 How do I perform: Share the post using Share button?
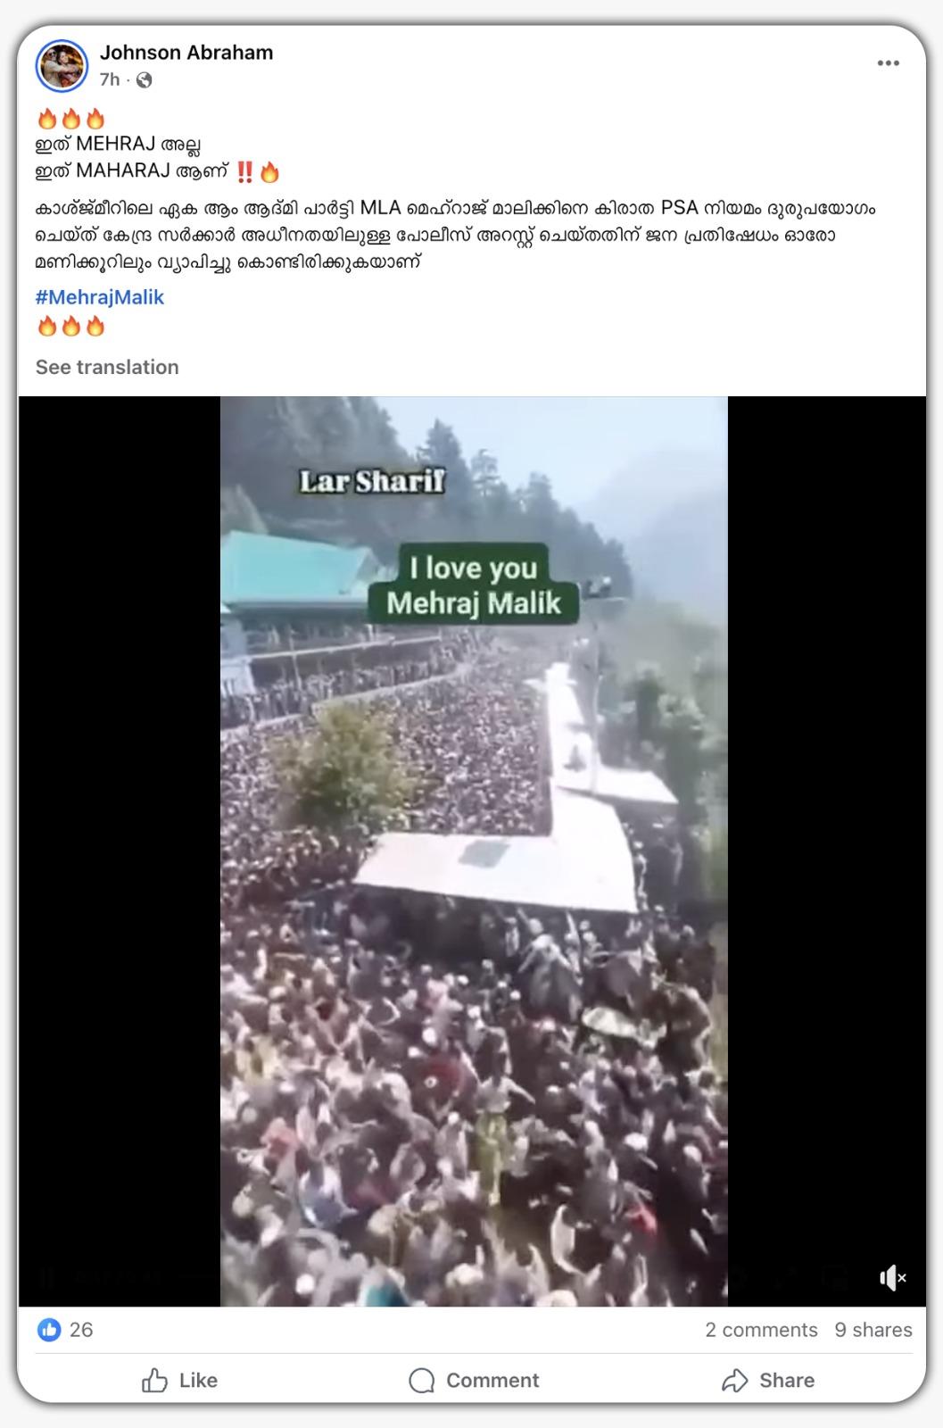[768, 1380]
